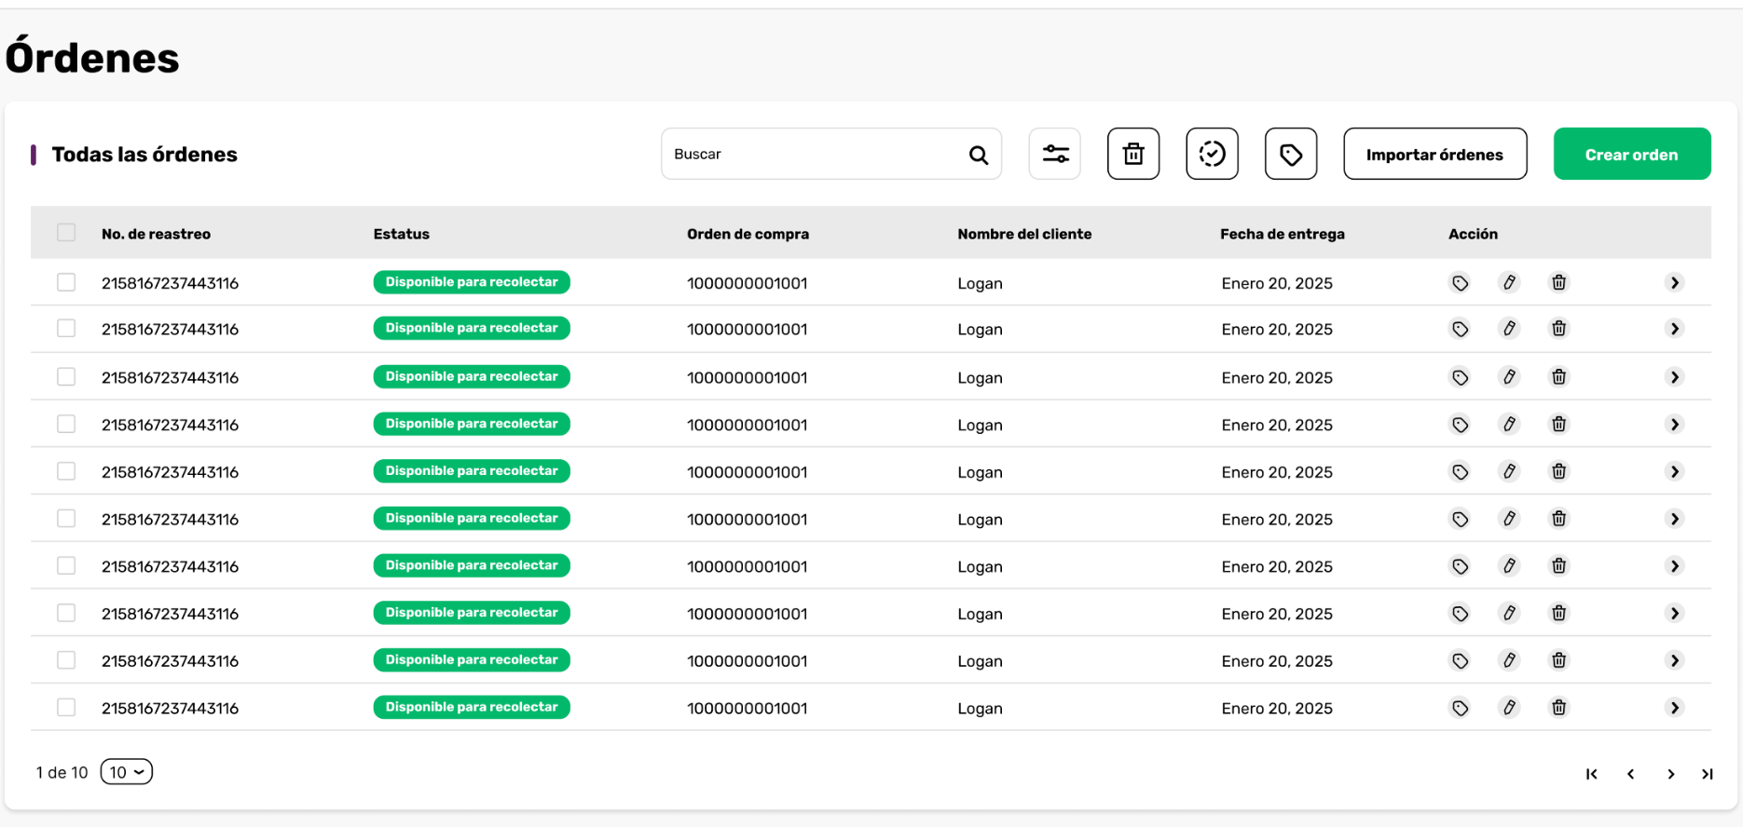Screen dimensions: 1743x827
Task: Open the rows-per-page dropdown showing 10
Action: click(127, 772)
